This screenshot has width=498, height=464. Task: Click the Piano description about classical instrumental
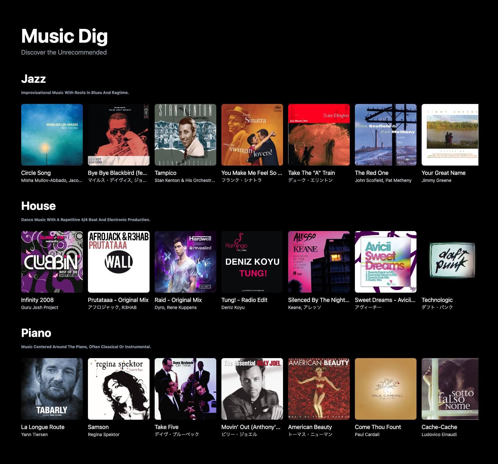[x=86, y=347]
